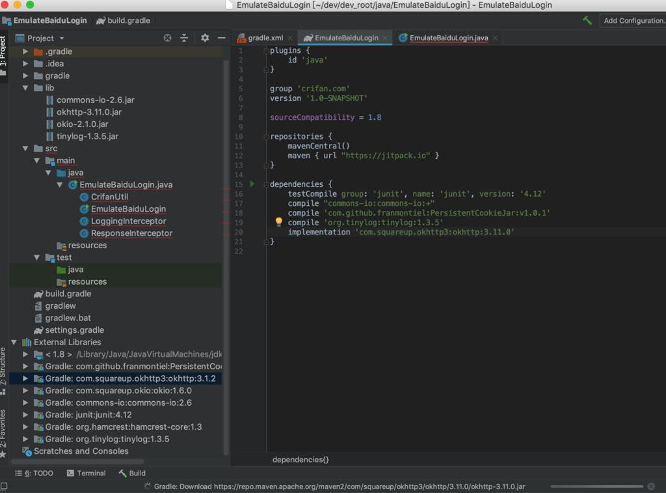666x493 pixels.
Task: Collapse the External Libraries node
Action: point(14,342)
